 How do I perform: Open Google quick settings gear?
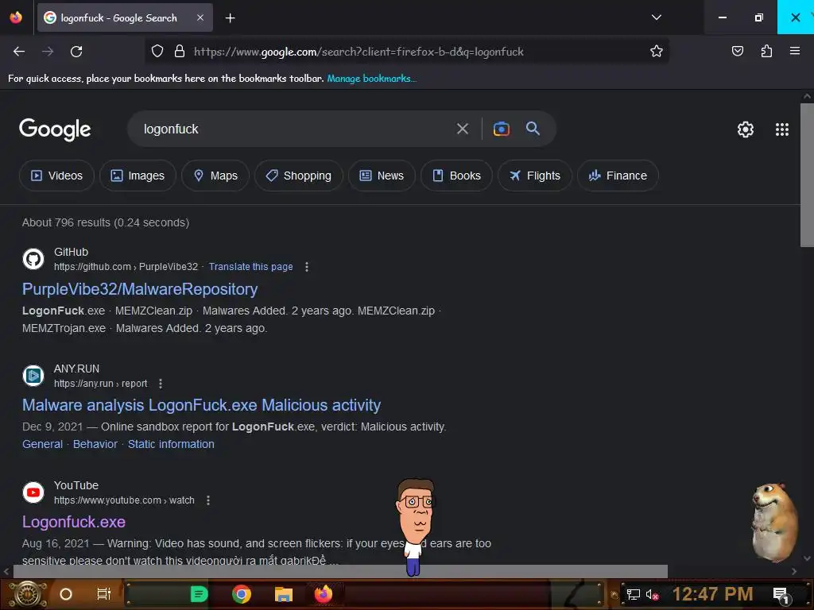click(746, 129)
